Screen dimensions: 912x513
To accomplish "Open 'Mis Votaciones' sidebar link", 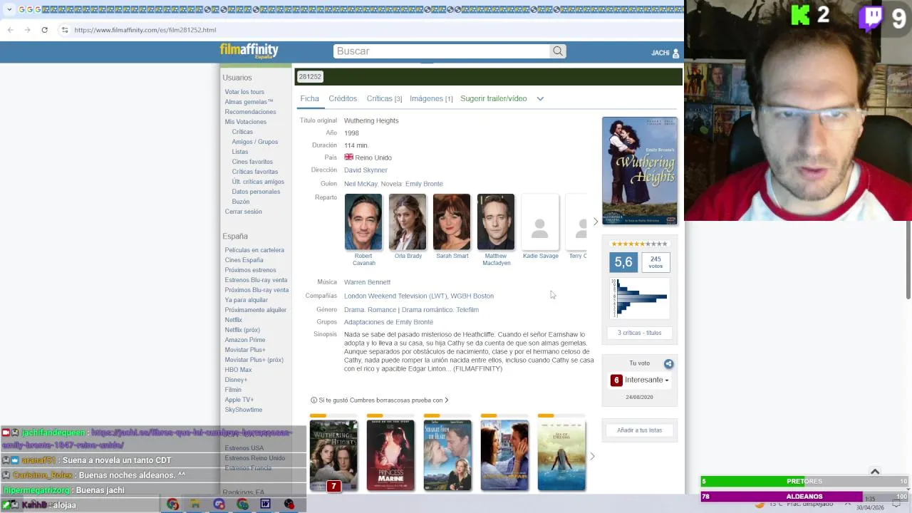I will click(246, 122).
